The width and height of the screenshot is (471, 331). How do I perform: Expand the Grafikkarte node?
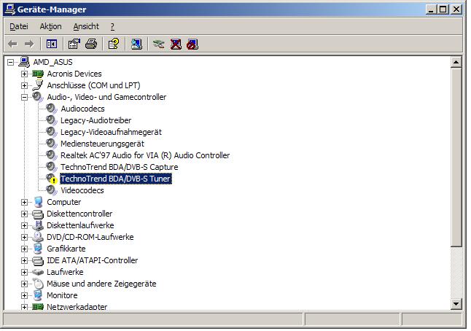tap(24, 249)
